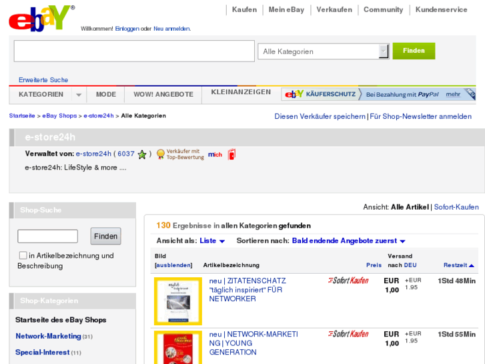Image resolution: width=485 pixels, height=364 pixels.
Task: Open the Verkaufen menu
Action: [x=334, y=9]
